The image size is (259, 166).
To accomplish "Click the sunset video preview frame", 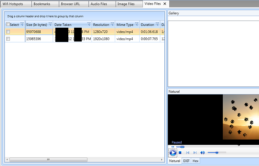I will click(x=241, y=117).
